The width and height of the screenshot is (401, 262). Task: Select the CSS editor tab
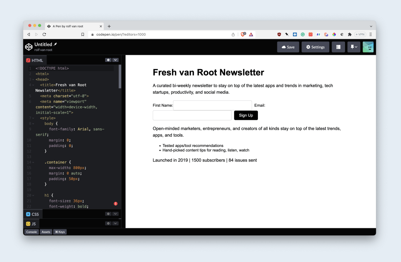[x=33, y=214]
